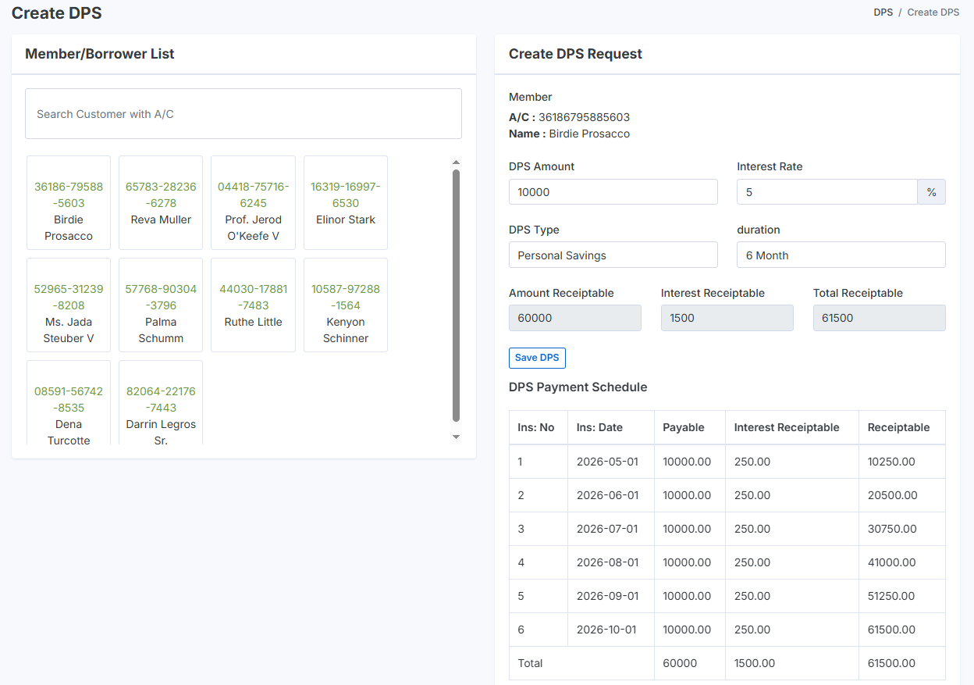Select Ms. Jada Steuber V card
Image resolution: width=974 pixels, height=685 pixels.
(x=69, y=305)
